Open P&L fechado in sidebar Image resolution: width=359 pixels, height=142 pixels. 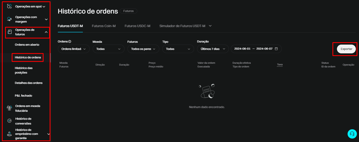(x=23, y=96)
